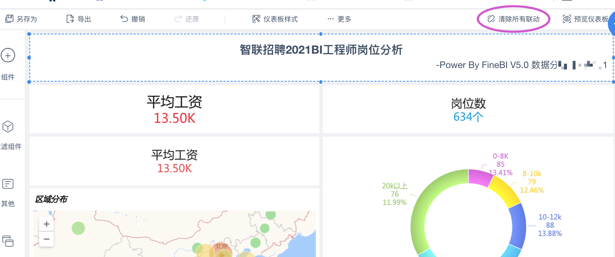Zoom out on the map

(x=46, y=239)
